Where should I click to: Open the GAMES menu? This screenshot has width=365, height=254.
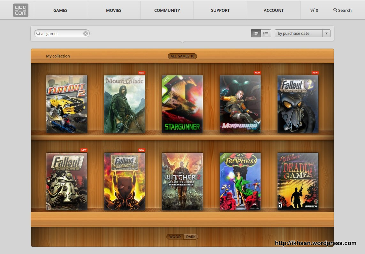click(60, 10)
